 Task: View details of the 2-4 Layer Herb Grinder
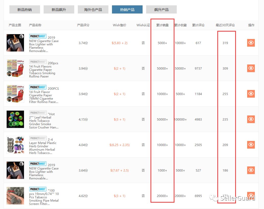251,145
